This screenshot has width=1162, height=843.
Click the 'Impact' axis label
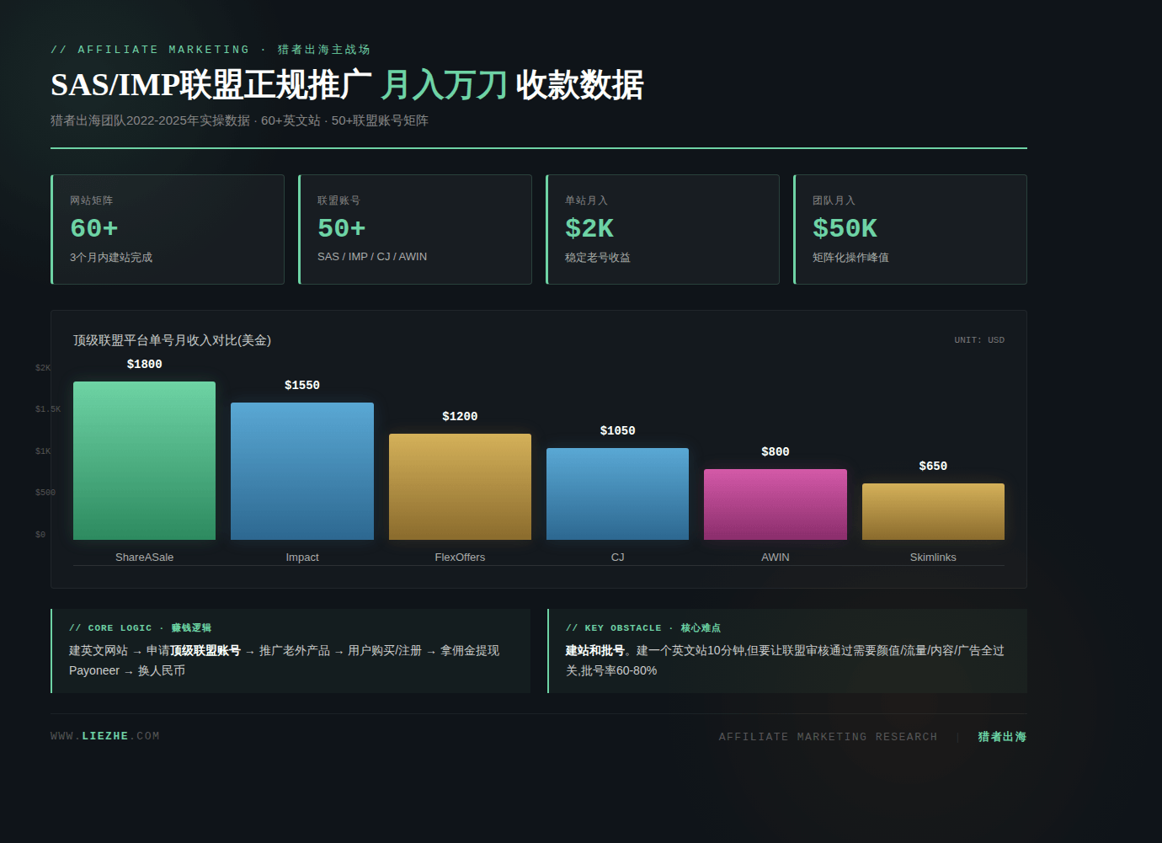[x=302, y=558]
